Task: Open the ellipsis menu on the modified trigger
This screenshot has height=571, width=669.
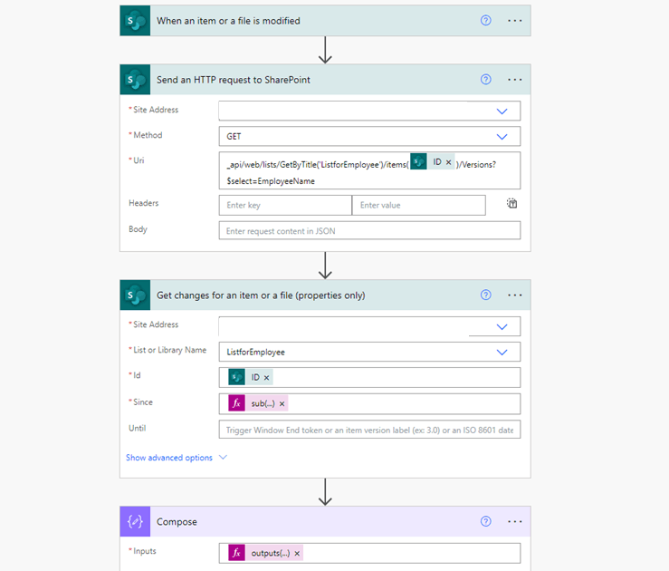Action: (x=514, y=21)
